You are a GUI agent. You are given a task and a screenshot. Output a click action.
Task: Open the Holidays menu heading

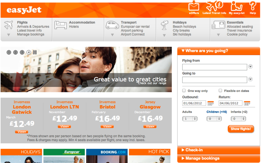point(180,22)
